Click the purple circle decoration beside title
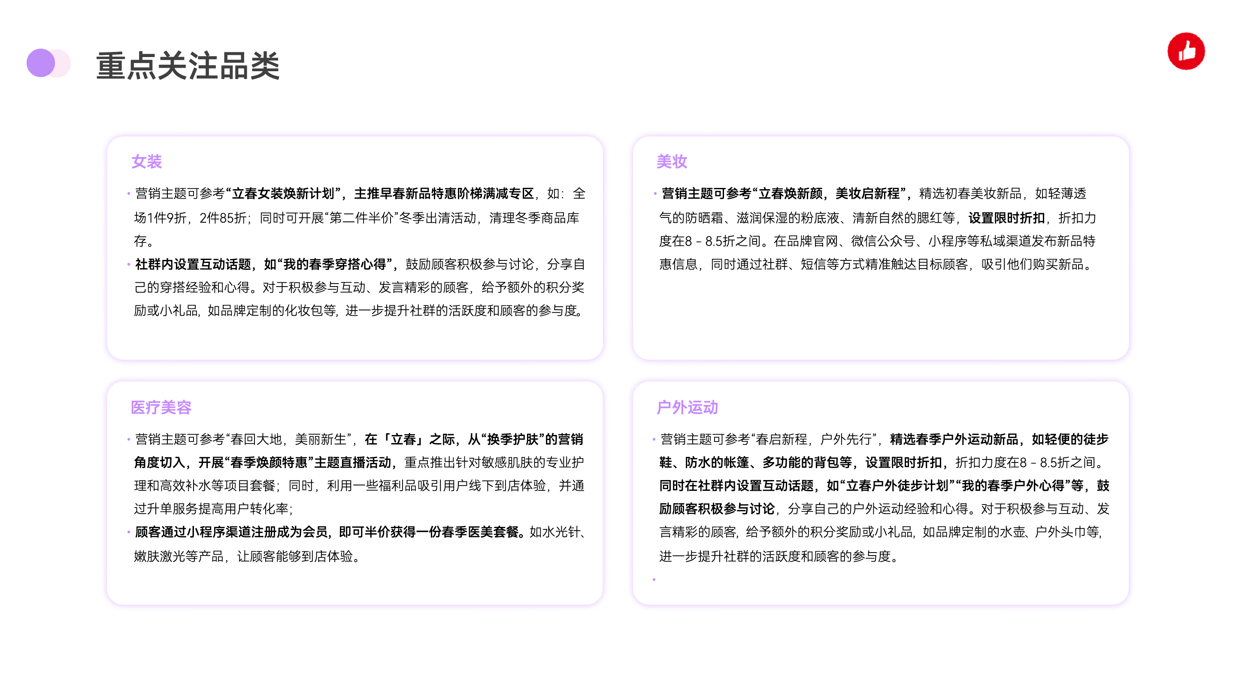Viewport: 1236px width, 695px height. [40, 63]
